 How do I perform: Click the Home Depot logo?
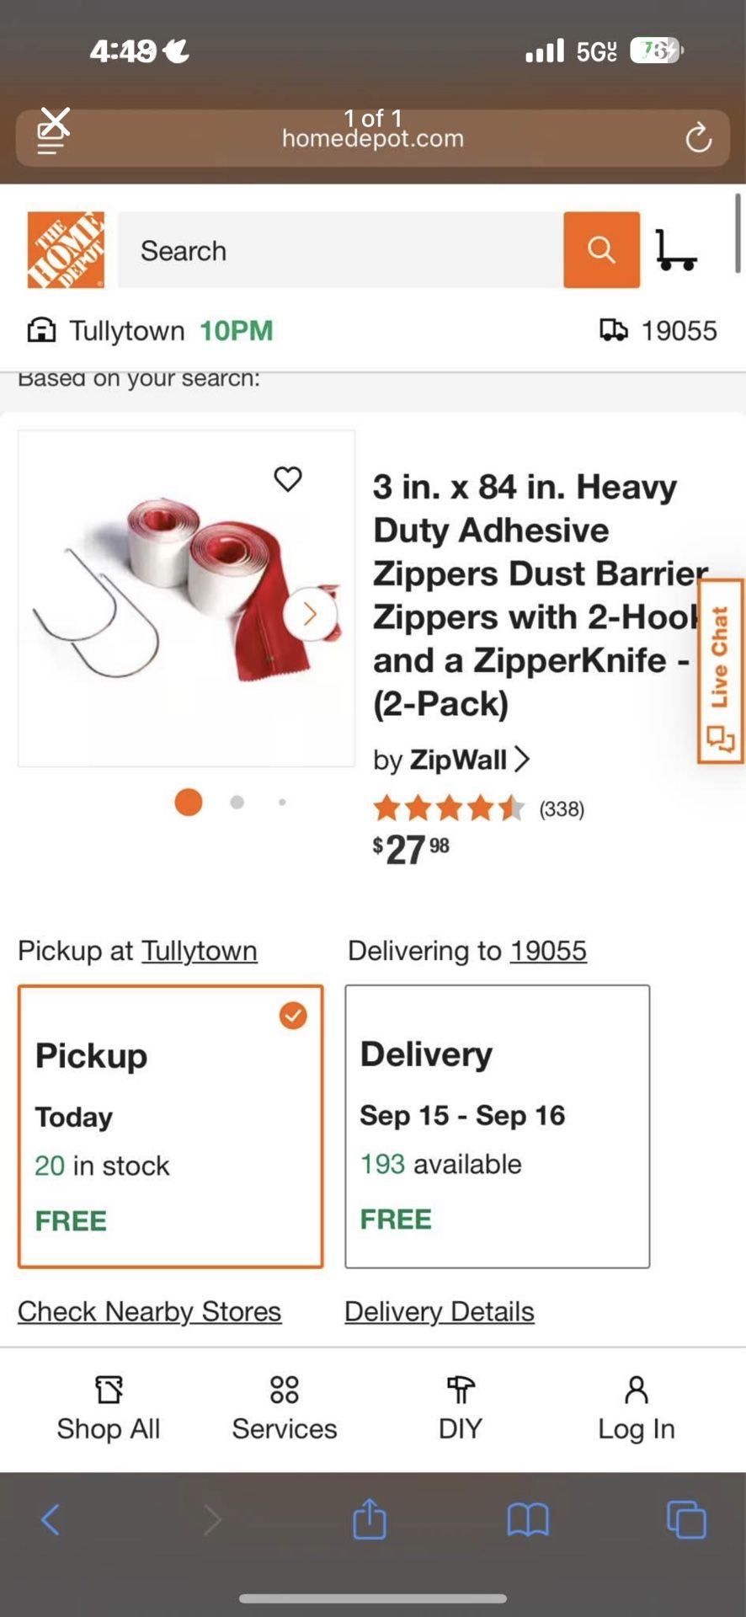pyautogui.click(x=66, y=250)
